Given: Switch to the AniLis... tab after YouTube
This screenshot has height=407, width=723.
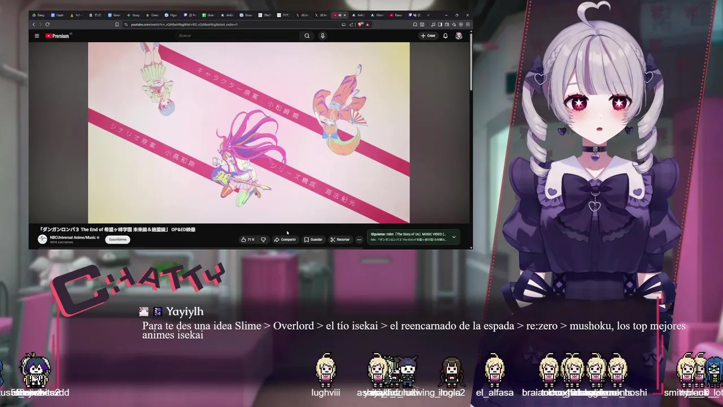Looking at the screenshot, I should [359, 15].
